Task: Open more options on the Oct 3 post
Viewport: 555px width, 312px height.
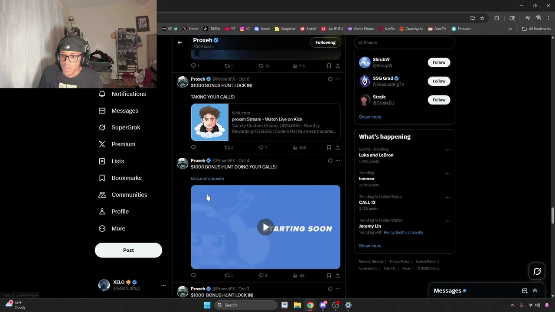Action: pyautogui.click(x=338, y=289)
